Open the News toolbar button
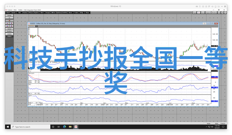 70,13
